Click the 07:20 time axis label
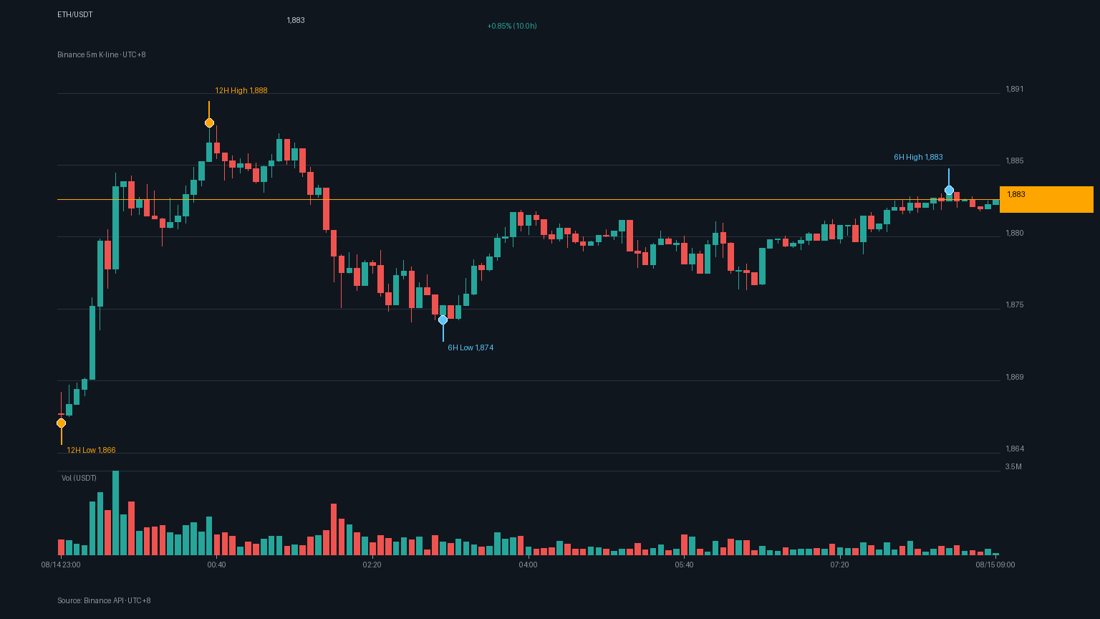This screenshot has height=619, width=1100. (x=839, y=565)
